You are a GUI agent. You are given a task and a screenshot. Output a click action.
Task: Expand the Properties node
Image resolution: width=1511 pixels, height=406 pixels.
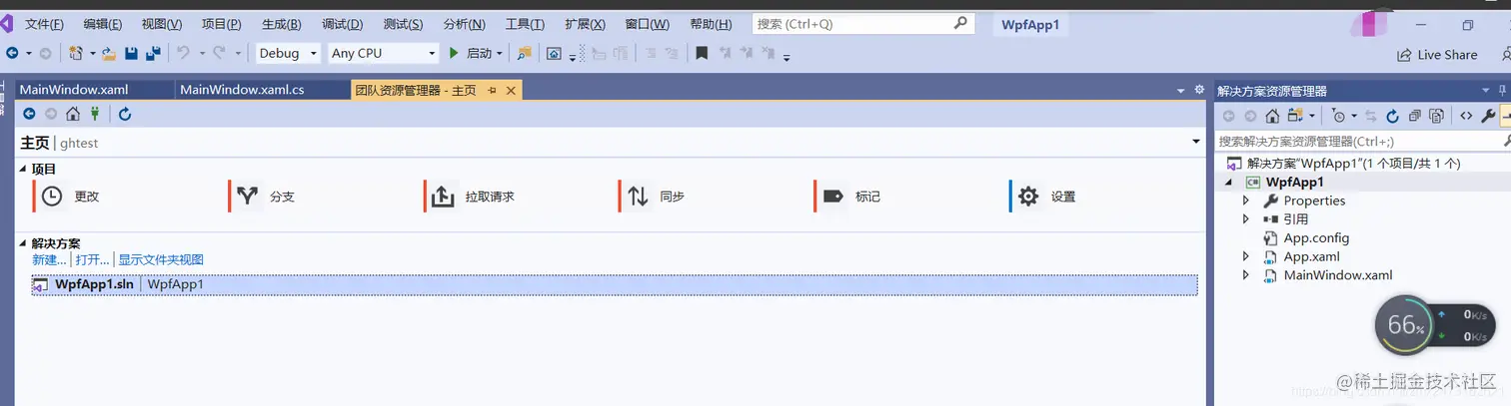pos(1245,201)
